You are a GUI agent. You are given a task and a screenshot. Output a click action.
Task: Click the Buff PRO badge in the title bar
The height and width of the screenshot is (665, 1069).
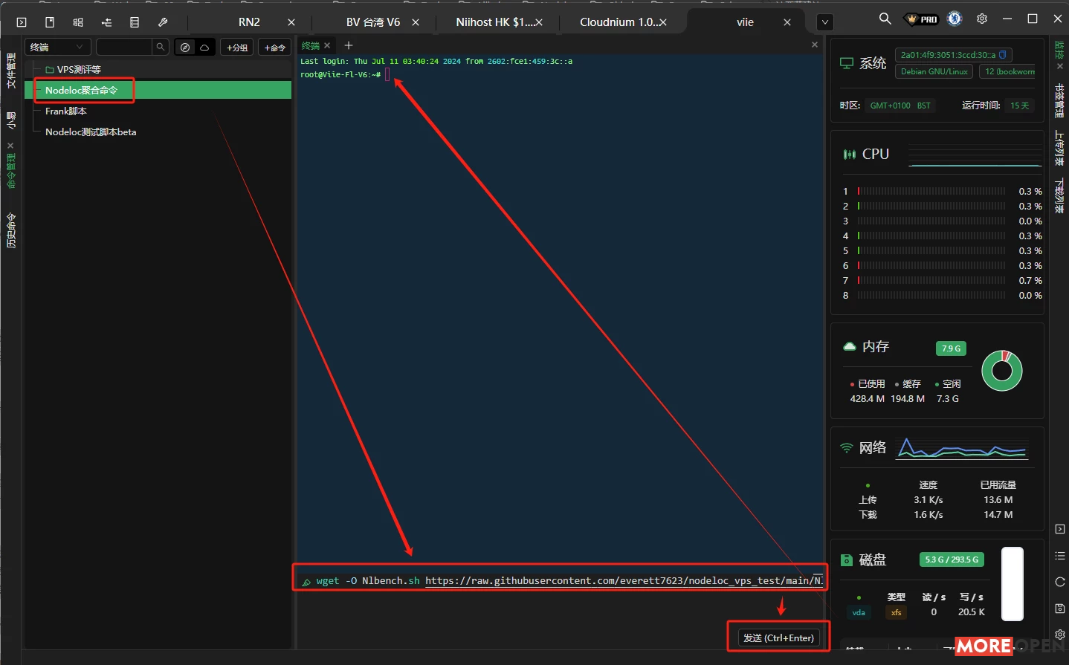tap(920, 19)
